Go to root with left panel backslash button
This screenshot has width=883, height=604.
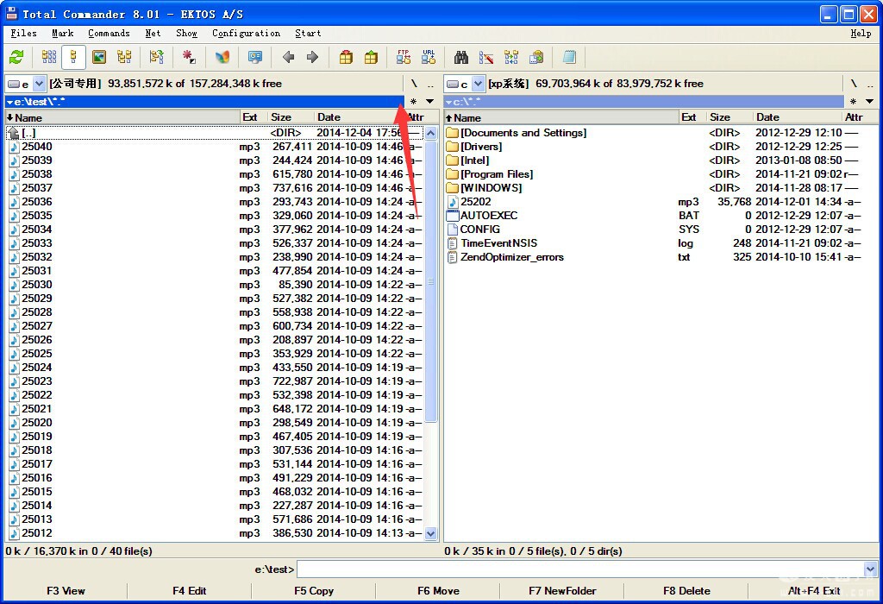pos(414,84)
